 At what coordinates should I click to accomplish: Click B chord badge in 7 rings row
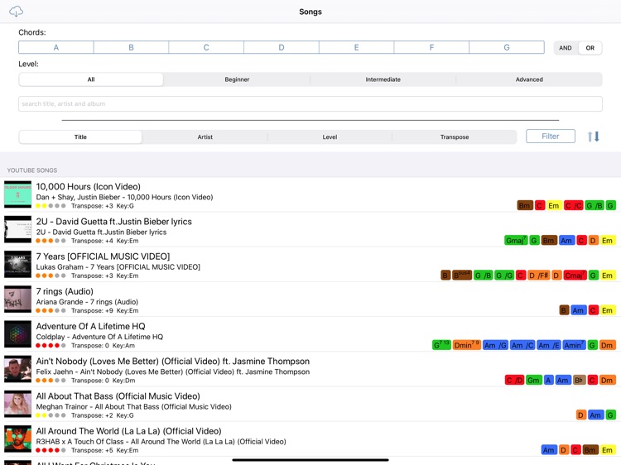(x=564, y=310)
